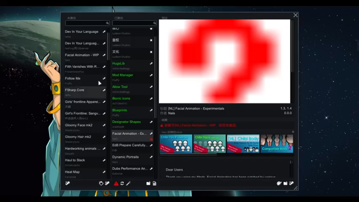This screenshot has width=359, height=202.
Task: Click the wrench icon on the Heat Map row
Action: (104, 172)
